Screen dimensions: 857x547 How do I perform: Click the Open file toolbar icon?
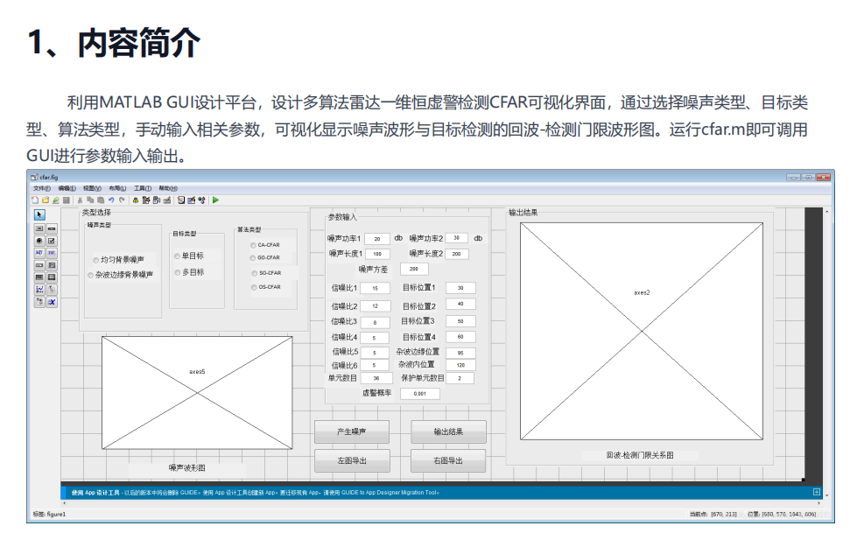coord(46,200)
